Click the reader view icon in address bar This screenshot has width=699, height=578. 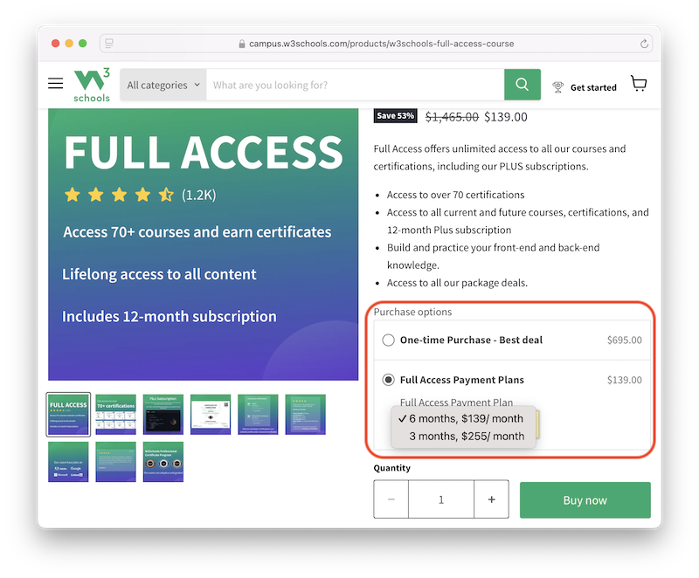click(109, 43)
